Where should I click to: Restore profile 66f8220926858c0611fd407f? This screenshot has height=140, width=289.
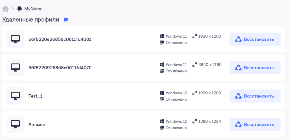tap(255, 68)
